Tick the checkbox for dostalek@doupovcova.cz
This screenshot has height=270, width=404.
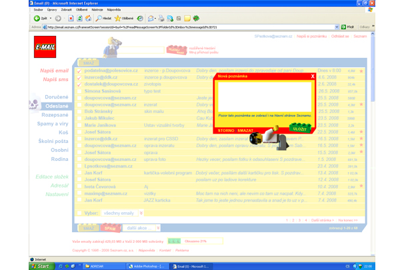click(79, 84)
